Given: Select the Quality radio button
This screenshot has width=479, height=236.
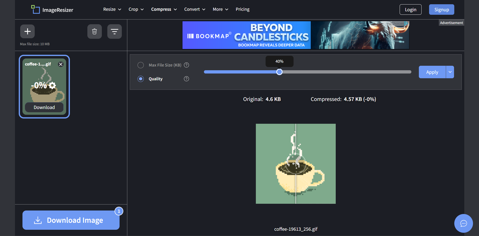Looking at the screenshot, I should (x=141, y=79).
